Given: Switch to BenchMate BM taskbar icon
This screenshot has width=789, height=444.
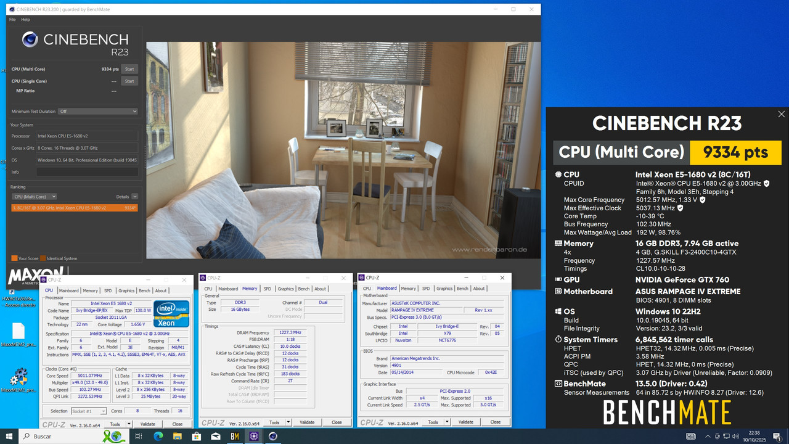Looking at the screenshot, I should [x=235, y=436].
